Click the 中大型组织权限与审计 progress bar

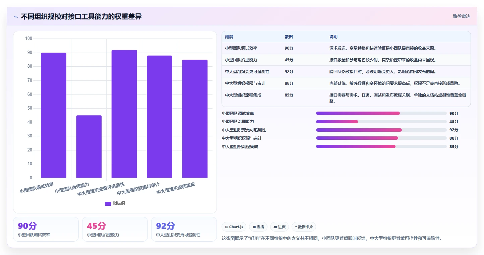click(381, 138)
